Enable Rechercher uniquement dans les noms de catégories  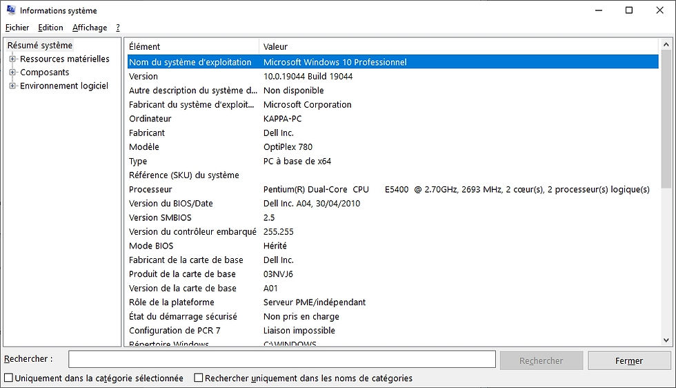click(199, 378)
